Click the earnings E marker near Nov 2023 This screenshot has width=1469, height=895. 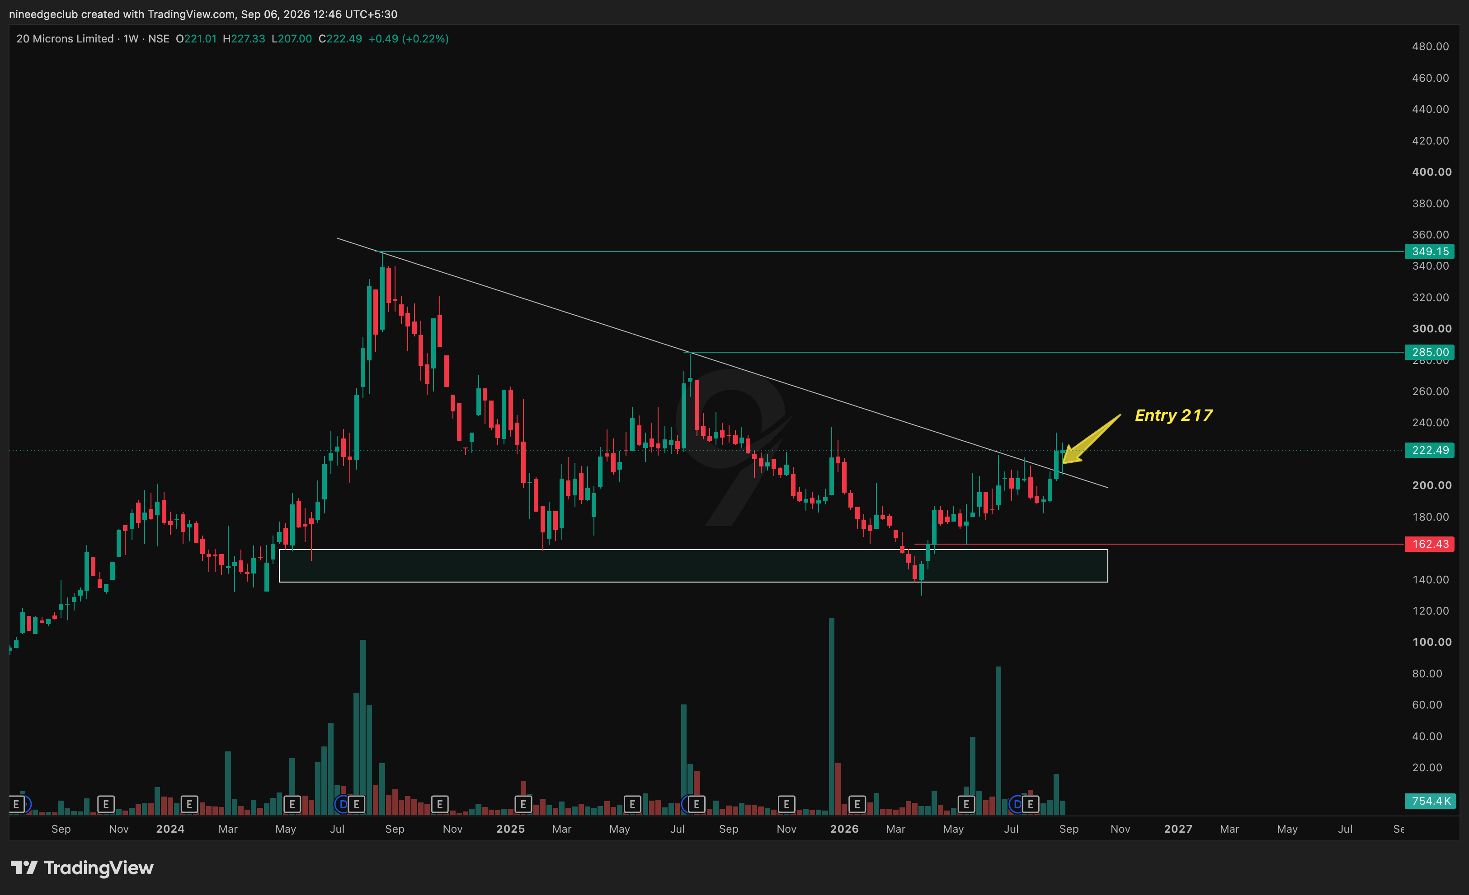105,805
